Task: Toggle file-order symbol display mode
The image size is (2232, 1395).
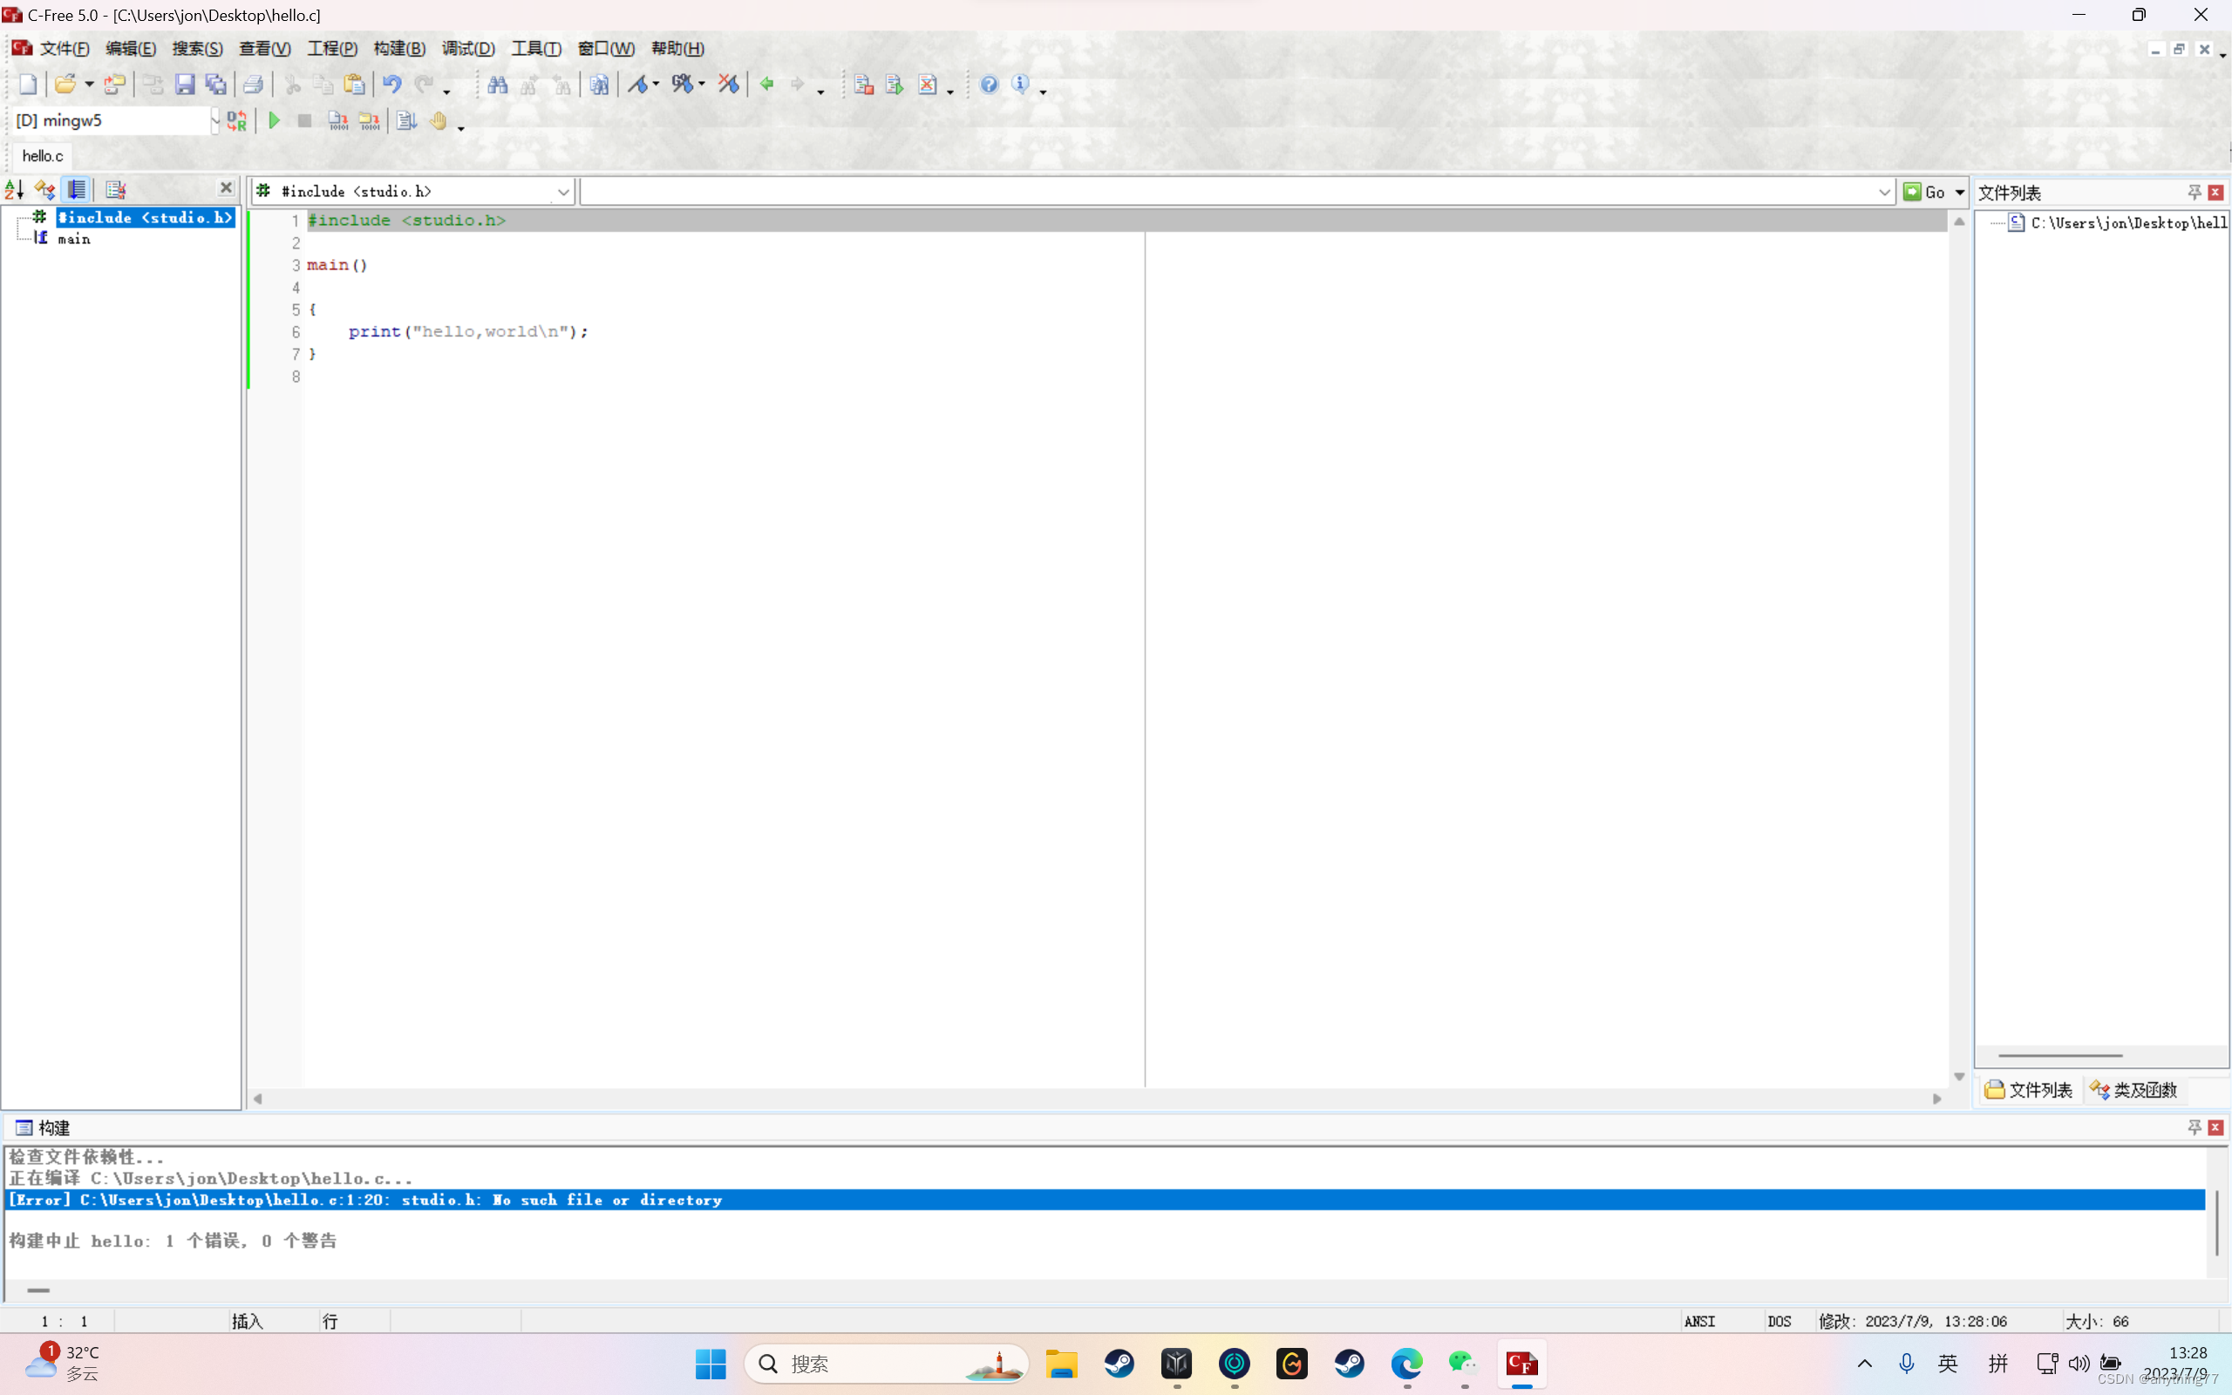Action: pyautogui.click(x=77, y=189)
